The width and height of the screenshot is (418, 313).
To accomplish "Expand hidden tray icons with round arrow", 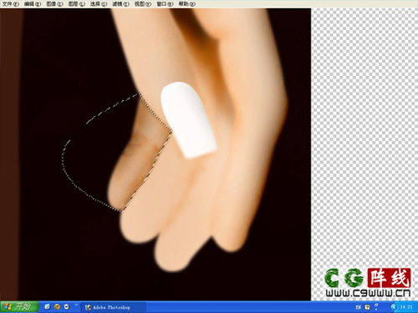I will coord(394,307).
